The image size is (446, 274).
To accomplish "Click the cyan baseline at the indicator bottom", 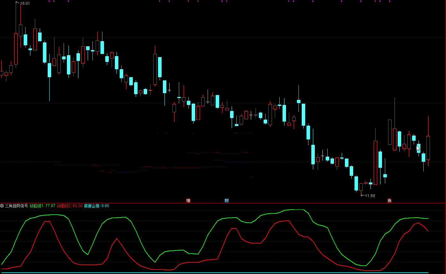I will pos(214,273).
